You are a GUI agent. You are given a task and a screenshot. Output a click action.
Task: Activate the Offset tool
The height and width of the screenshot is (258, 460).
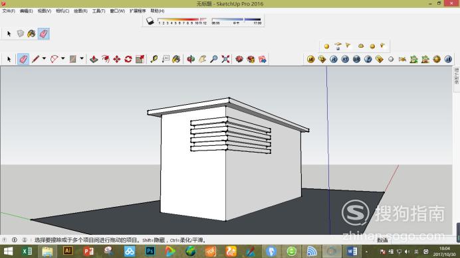105,59
